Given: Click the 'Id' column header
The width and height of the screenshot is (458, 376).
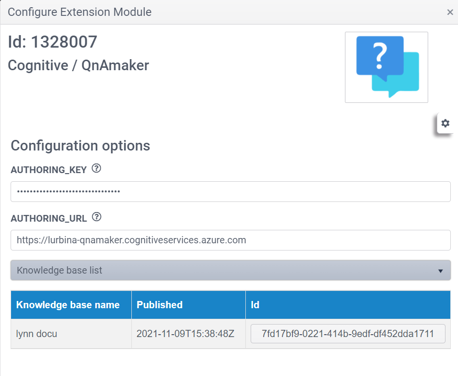Looking at the screenshot, I should (x=348, y=305).
